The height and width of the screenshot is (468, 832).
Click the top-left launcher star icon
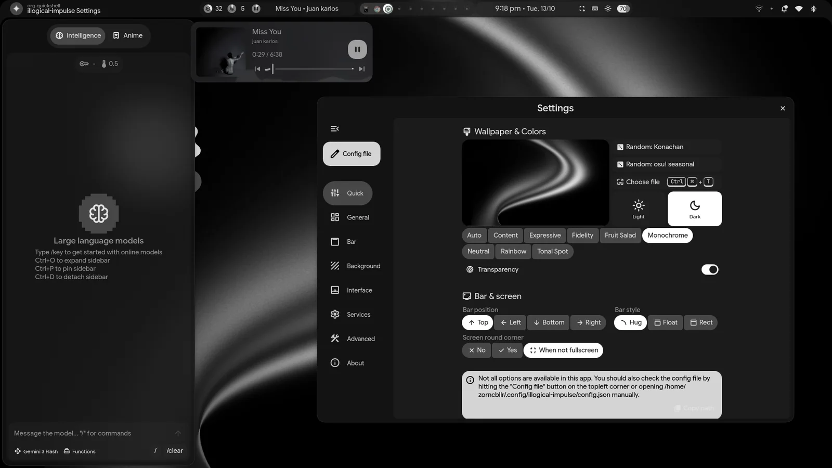coord(16,9)
